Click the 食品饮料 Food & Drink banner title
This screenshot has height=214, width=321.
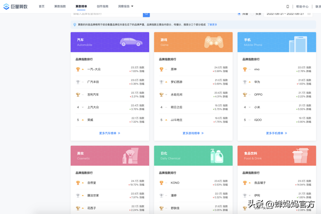point(253,156)
